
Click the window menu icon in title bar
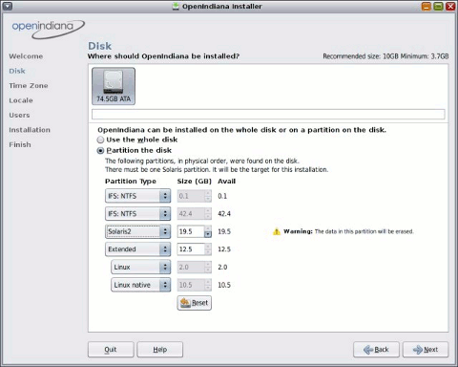coord(7,6)
